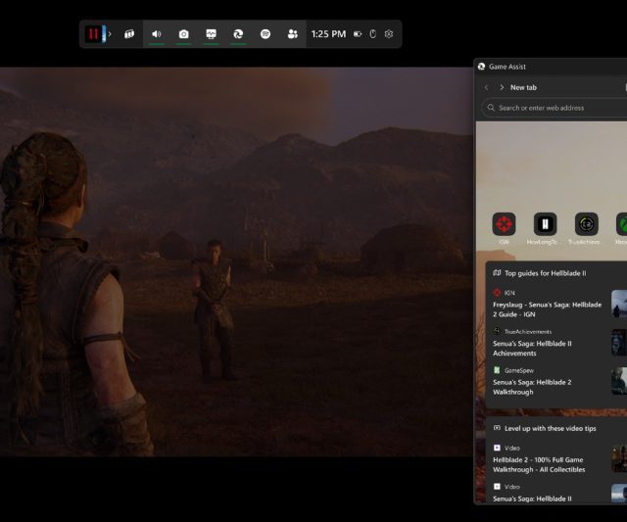Open the 100% Walkthrough video thumbnail
The image size is (627, 522).
pos(619,459)
